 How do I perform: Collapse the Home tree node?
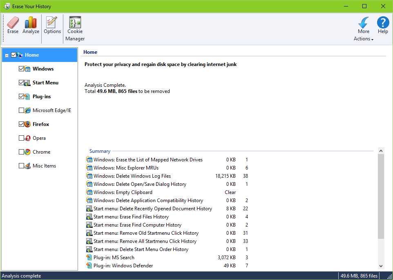[x=7, y=55]
